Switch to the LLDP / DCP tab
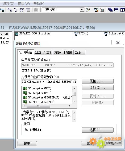This screenshot has height=151, width=125. coord(43,53)
